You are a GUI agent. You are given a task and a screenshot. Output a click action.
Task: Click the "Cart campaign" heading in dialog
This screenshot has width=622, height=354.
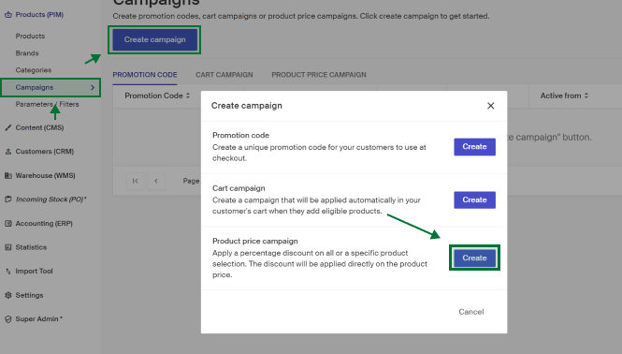click(239, 188)
